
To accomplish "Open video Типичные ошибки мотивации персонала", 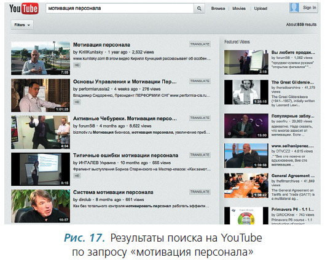I will pyautogui.click(x=125, y=155).
